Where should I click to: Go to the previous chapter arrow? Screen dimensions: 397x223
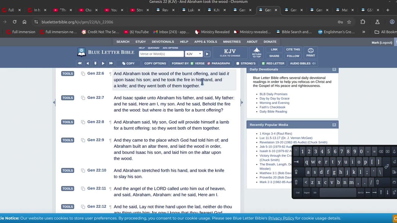point(87,63)
